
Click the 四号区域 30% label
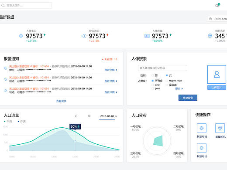coord(179,155)
